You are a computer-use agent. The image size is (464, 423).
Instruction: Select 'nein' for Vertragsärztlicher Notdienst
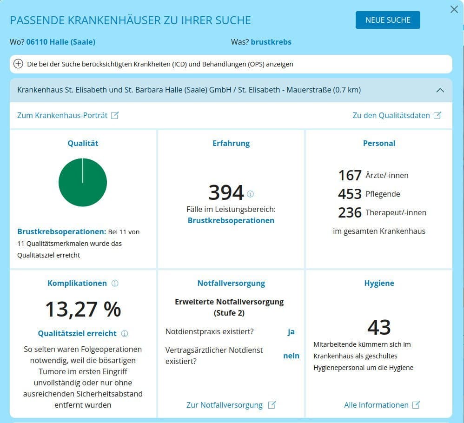coord(291,356)
